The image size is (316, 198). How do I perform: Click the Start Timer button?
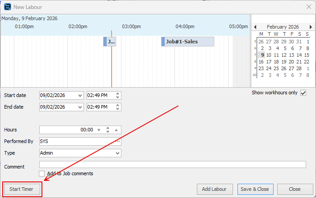click(22, 189)
